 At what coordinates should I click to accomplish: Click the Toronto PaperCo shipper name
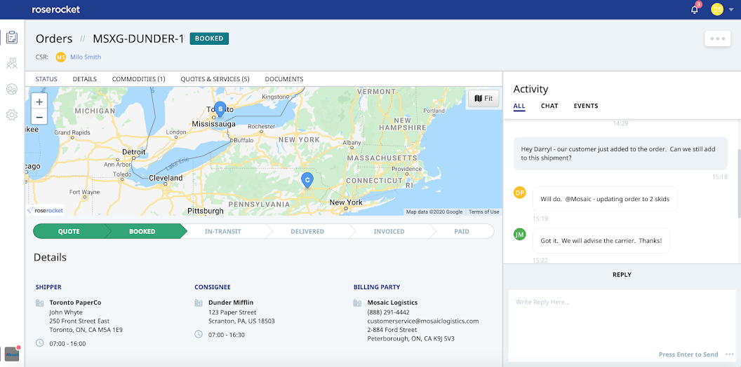[75, 303]
